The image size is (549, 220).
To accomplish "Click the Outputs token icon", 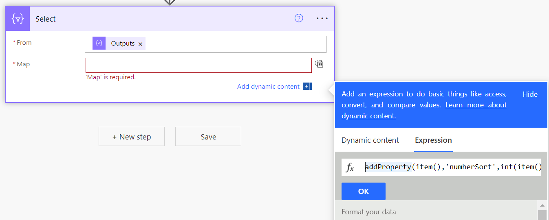I will pyautogui.click(x=99, y=44).
